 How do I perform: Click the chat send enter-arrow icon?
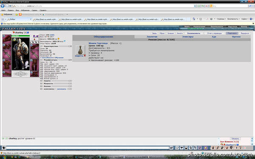pyautogui.click(x=171, y=148)
